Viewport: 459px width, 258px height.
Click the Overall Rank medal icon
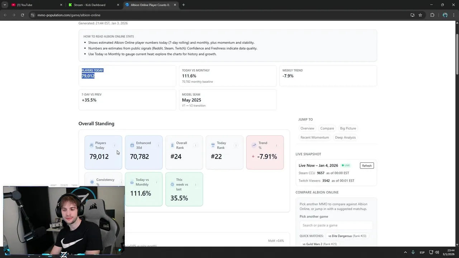[x=172, y=145]
